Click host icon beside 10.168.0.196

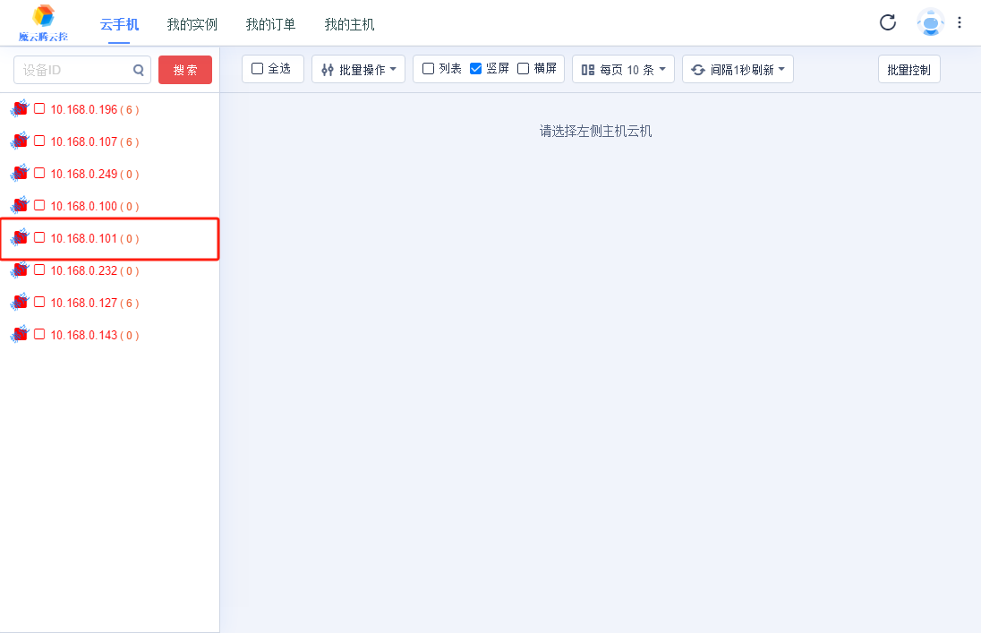20,109
